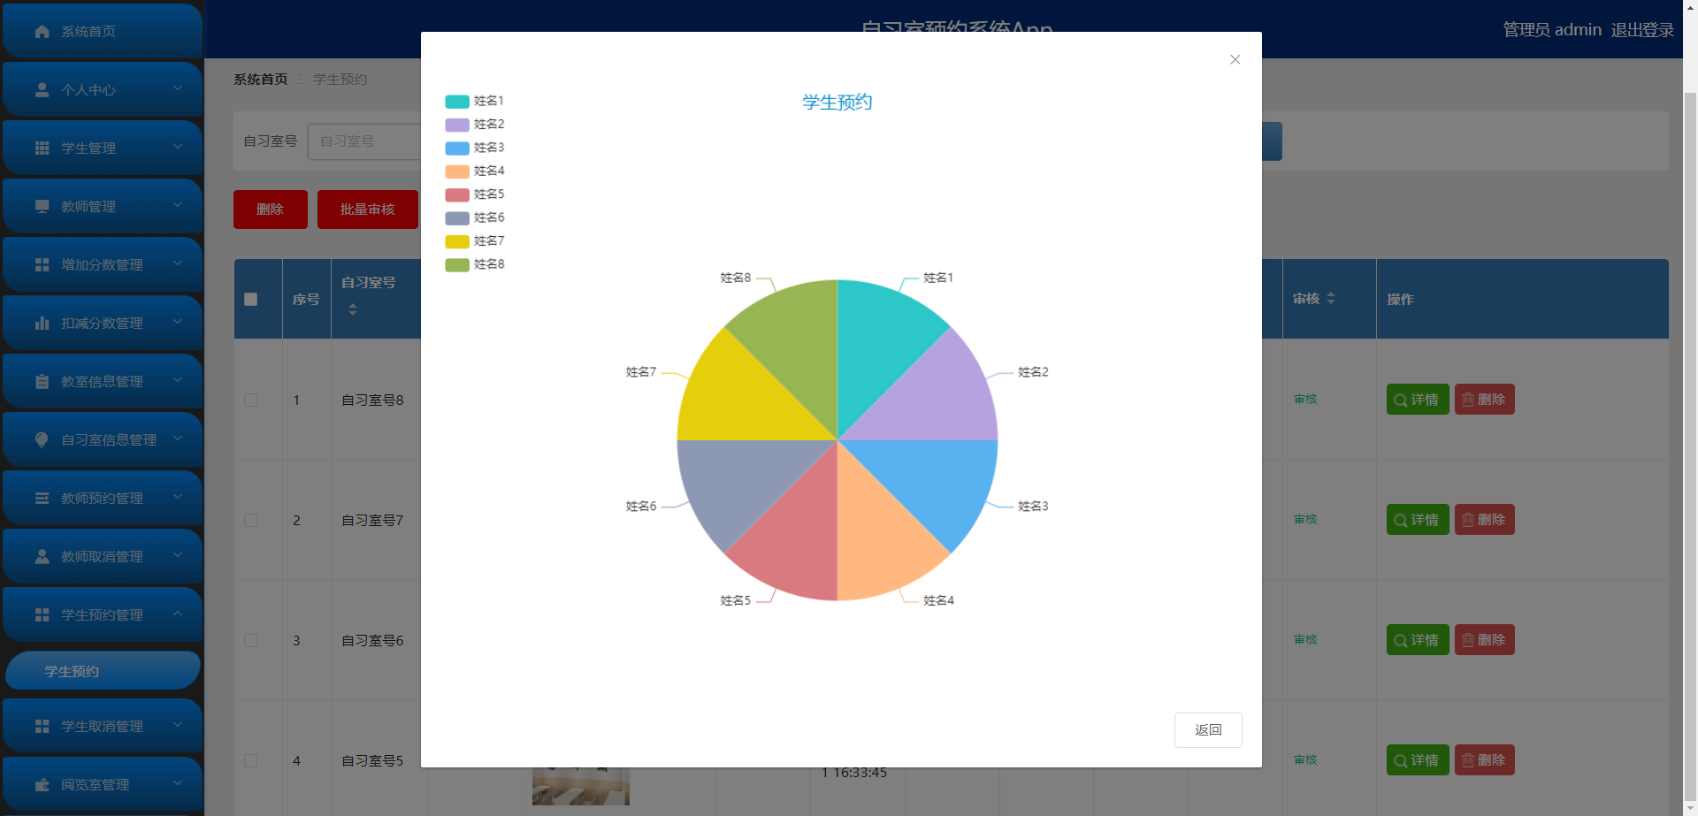Viewport: 1698px width, 816px height.
Task: Click the list icon beside 教师预约管理
Action: click(x=42, y=498)
